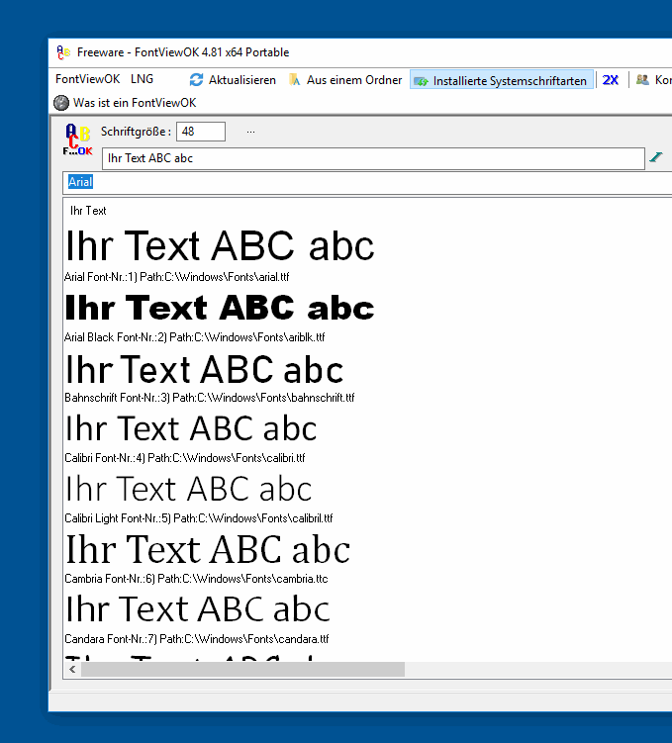Click the three dots button beside font size
672x743 pixels.
pyautogui.click(x=250, y=132)
